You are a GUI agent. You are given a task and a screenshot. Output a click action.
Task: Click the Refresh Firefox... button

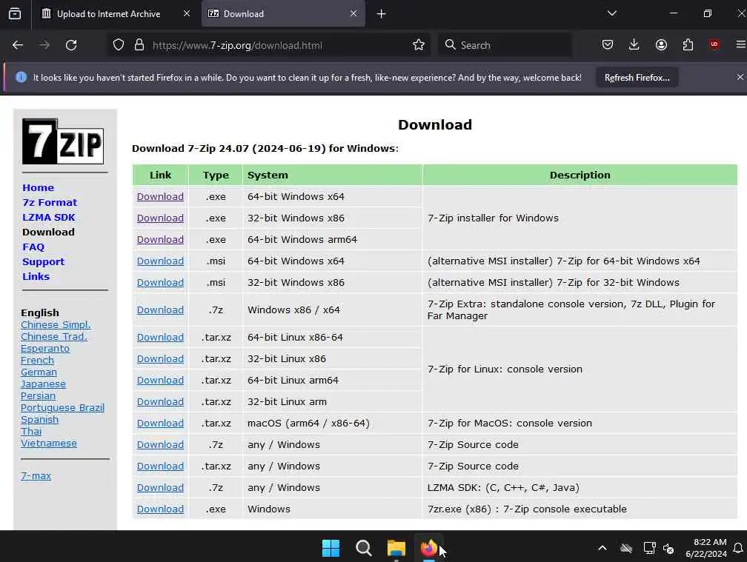click(x=637, y=78)
